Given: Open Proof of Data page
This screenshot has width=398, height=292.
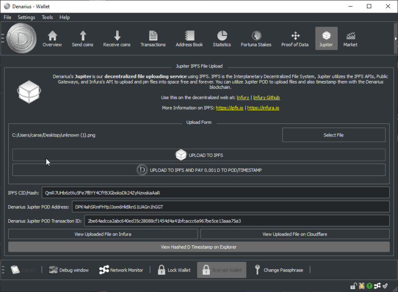Looking at the screenshot, I should click(x=295, y=38).
